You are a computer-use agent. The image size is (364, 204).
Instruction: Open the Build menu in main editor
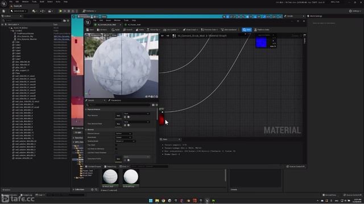click(x=42, y=2)
